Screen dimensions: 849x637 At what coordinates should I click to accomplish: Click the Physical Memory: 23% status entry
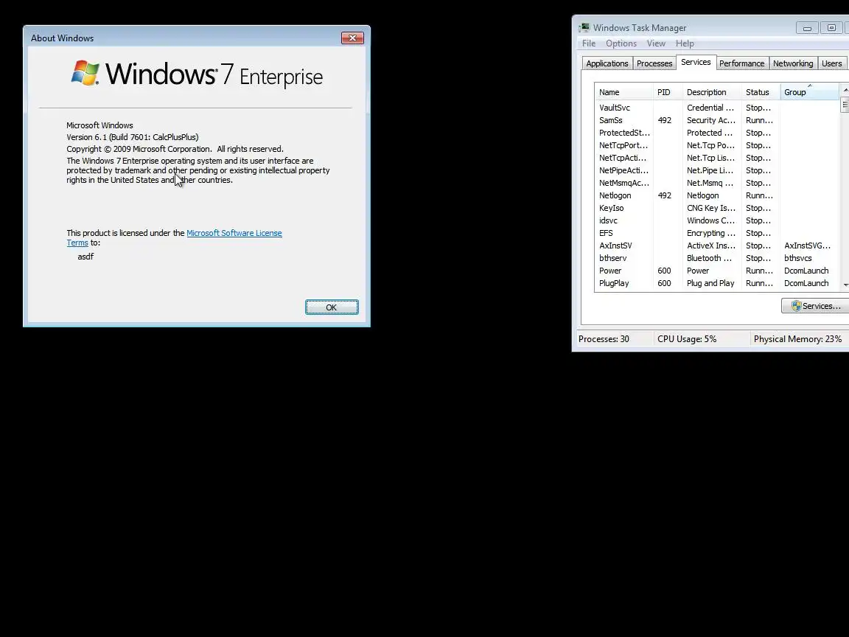pos(797,339)
